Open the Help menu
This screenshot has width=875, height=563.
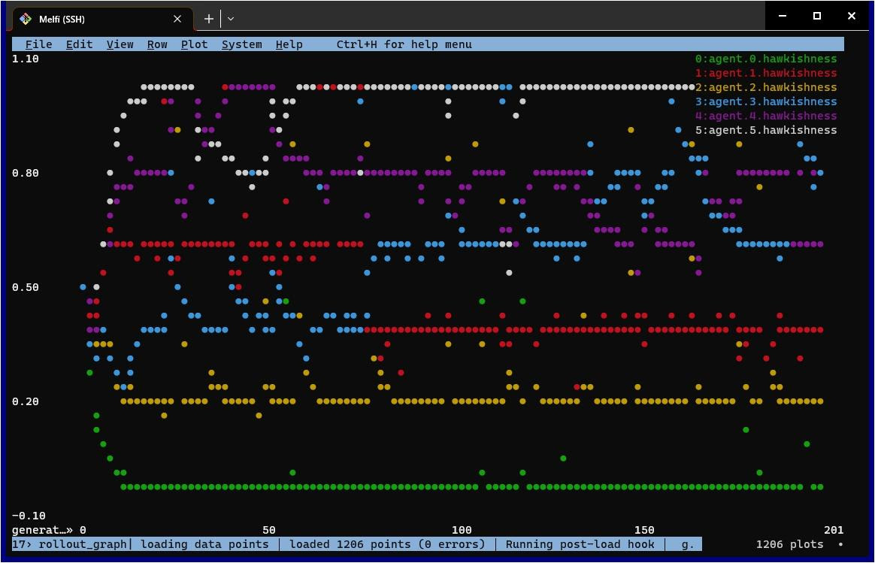[289, 44]
